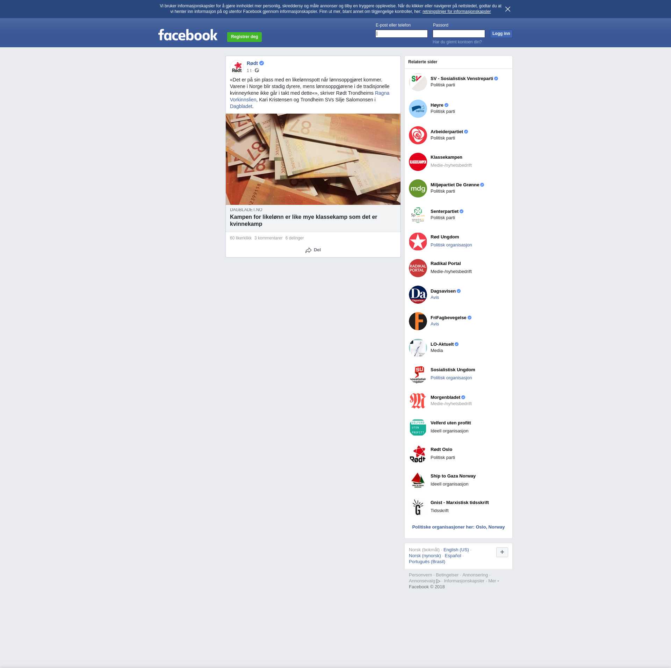671x668 pixels.
Task: Open the mdg green logo
Action: [x=418, y=188]
